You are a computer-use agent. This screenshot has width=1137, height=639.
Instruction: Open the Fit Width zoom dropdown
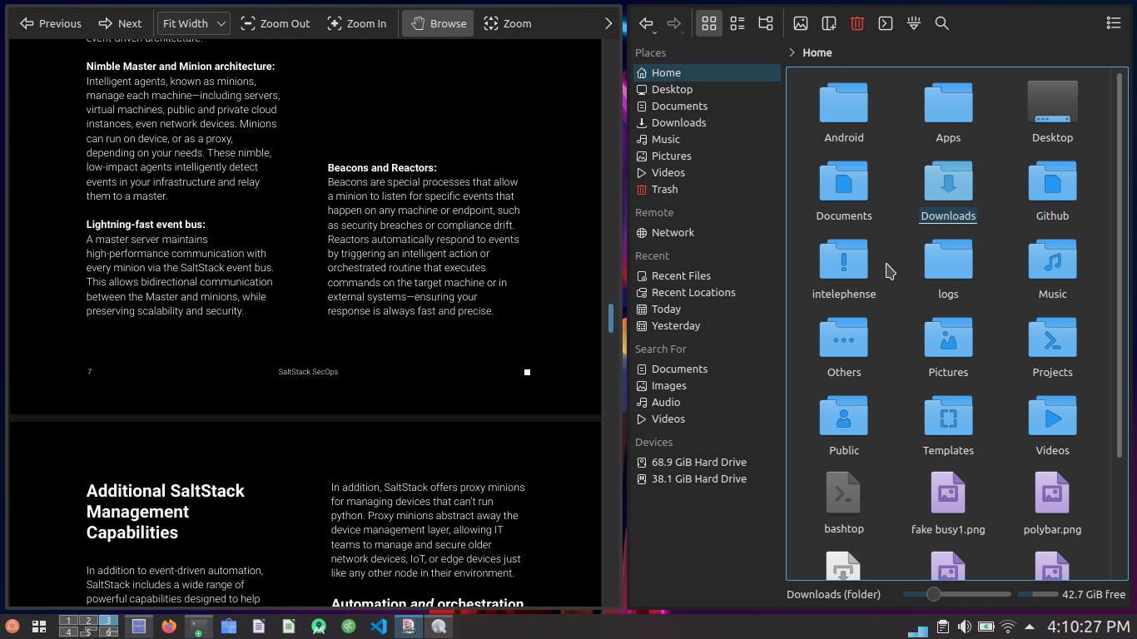[194, 23]
